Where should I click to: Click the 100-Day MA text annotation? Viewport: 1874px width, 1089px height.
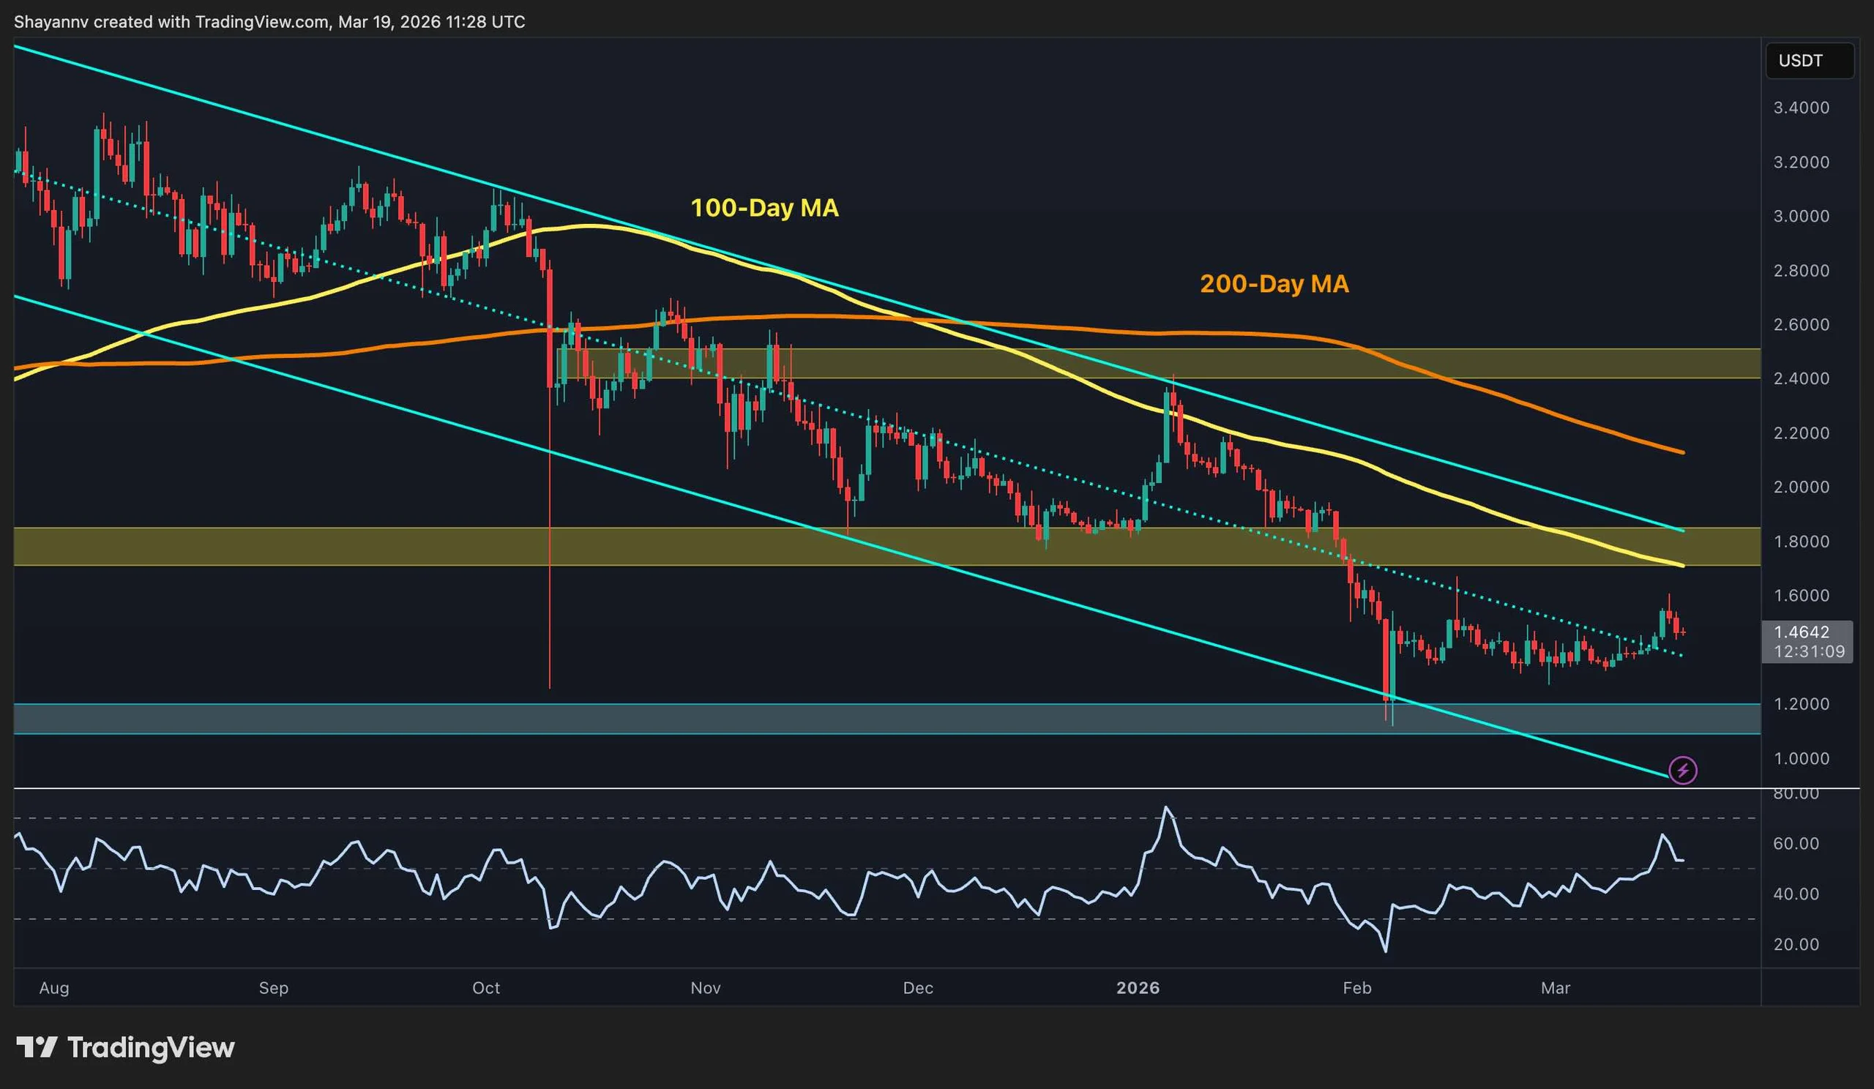764,209
